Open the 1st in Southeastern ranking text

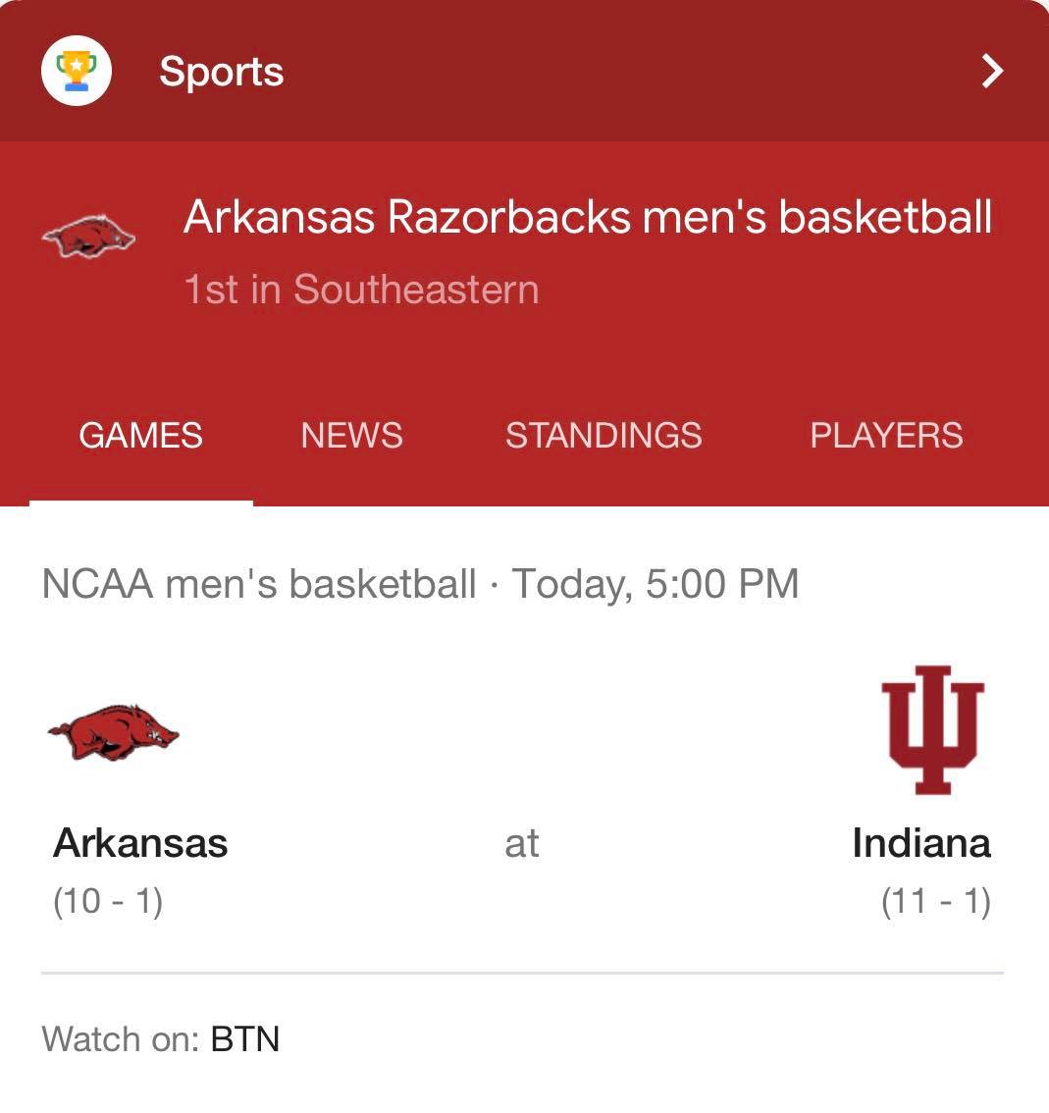361,290
